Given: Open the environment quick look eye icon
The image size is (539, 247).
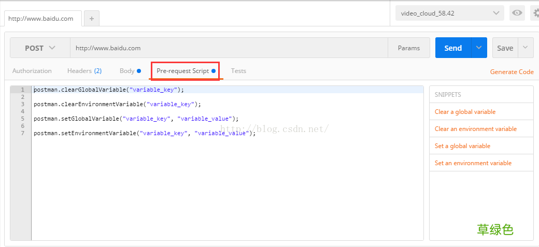Looking at the screenshot, I should pos(517,13).
